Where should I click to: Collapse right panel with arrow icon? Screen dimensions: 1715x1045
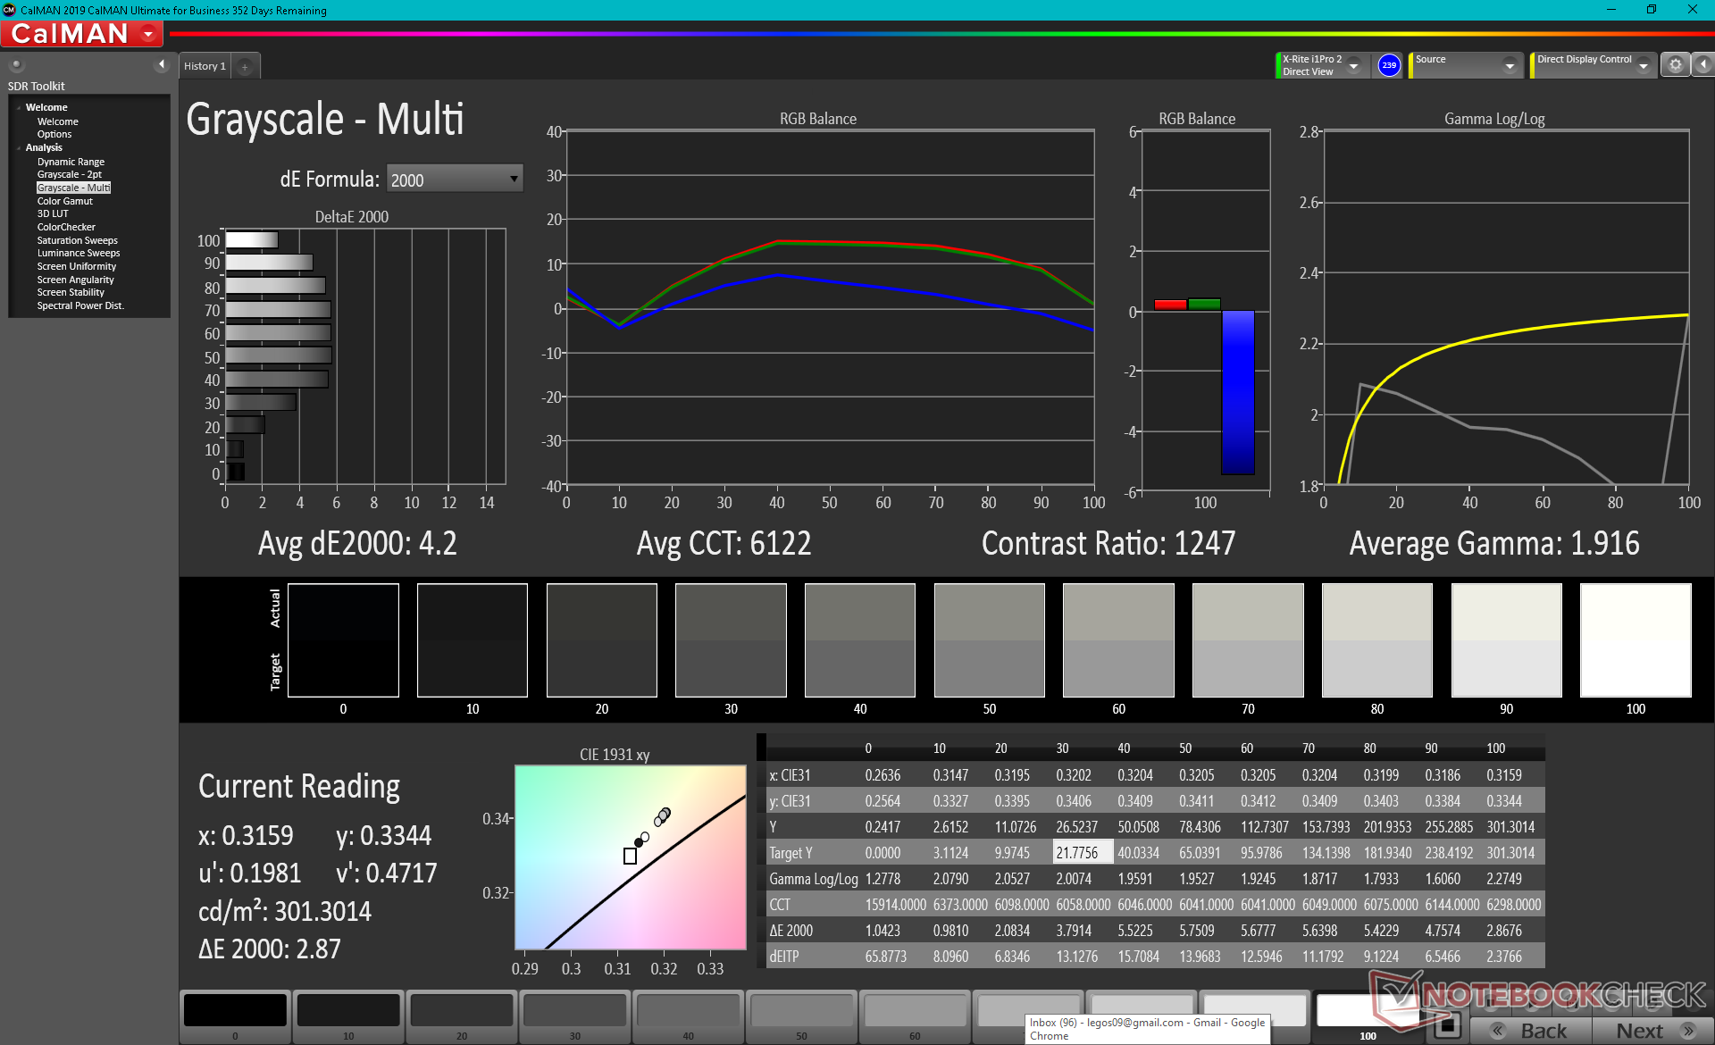pos(1703,65)
